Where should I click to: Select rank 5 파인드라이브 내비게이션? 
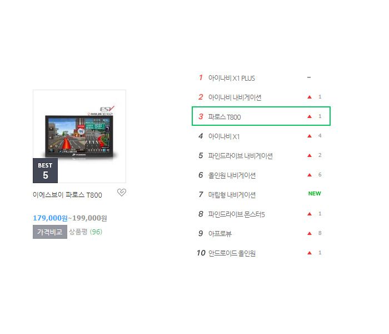[x=261, y=155]
